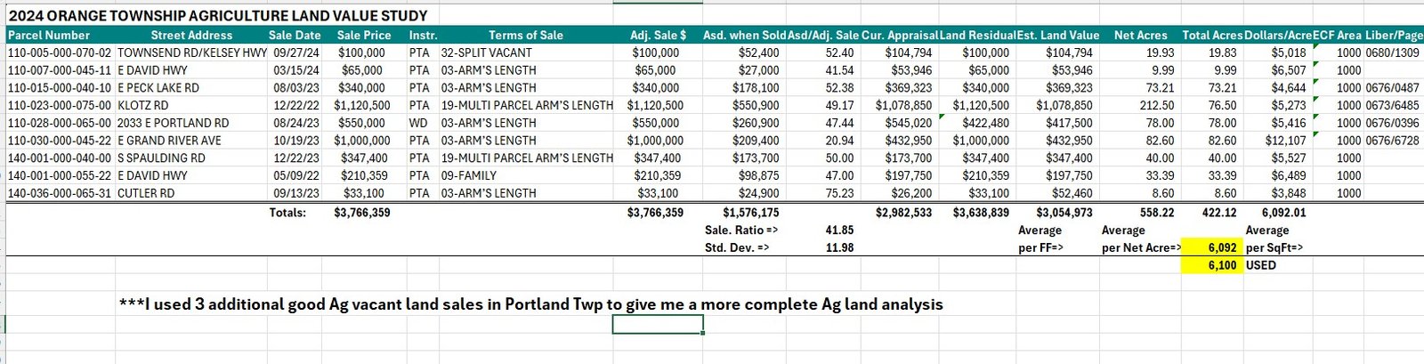Select the yellow highlighted 6,100 cell
The width and height of the screenshot is (1424, 364).
[x=1222, y=265]
